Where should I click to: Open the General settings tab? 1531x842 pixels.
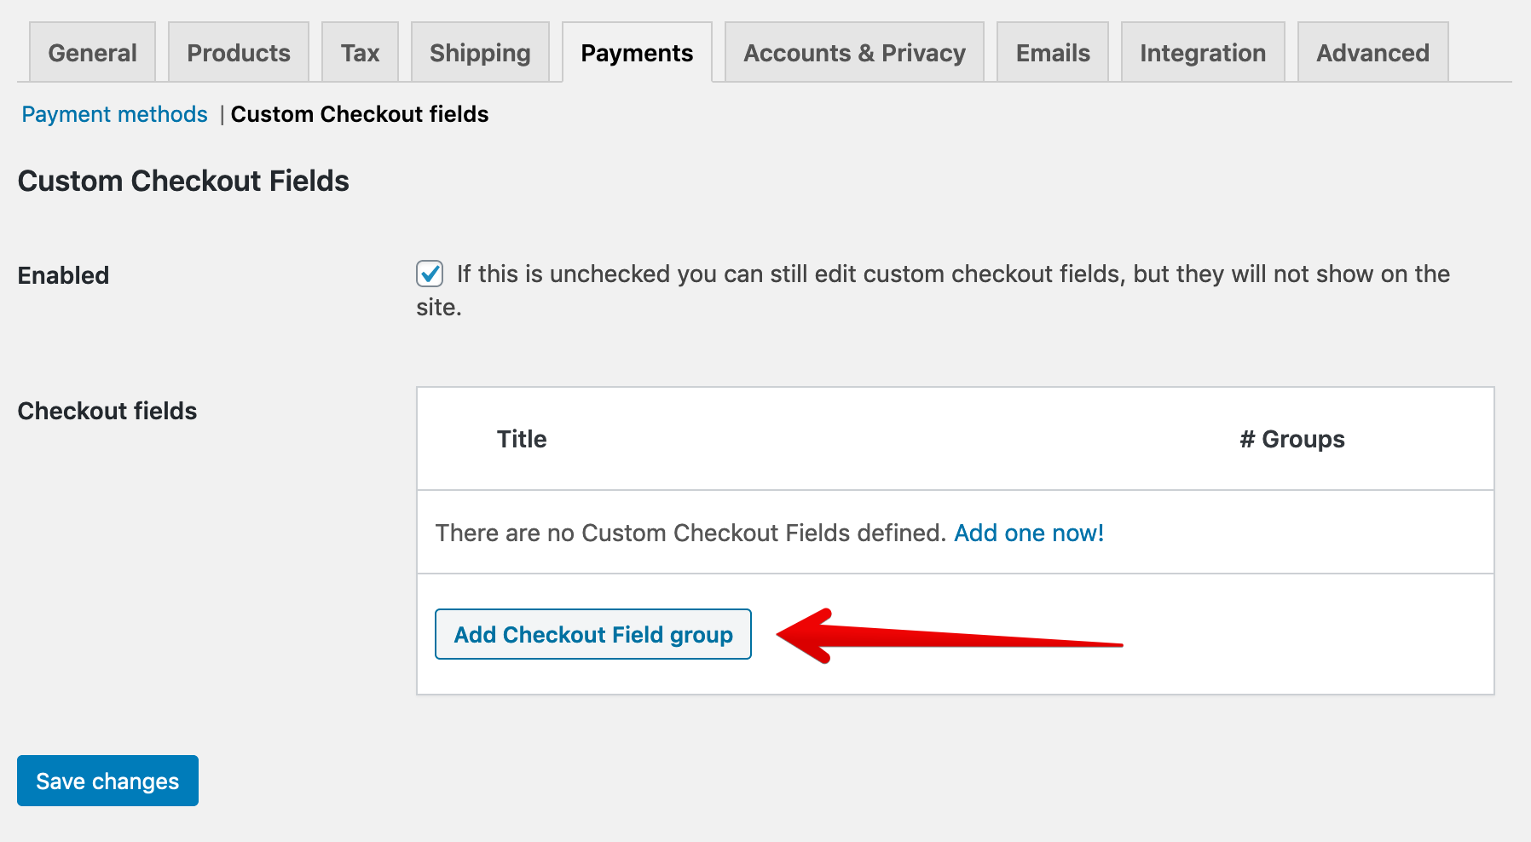(x=92, y=53)
